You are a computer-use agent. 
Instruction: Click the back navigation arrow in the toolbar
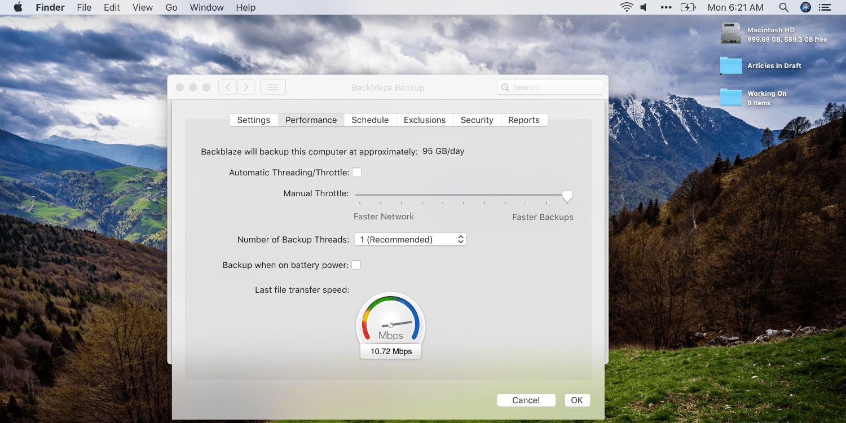[227, 87]
